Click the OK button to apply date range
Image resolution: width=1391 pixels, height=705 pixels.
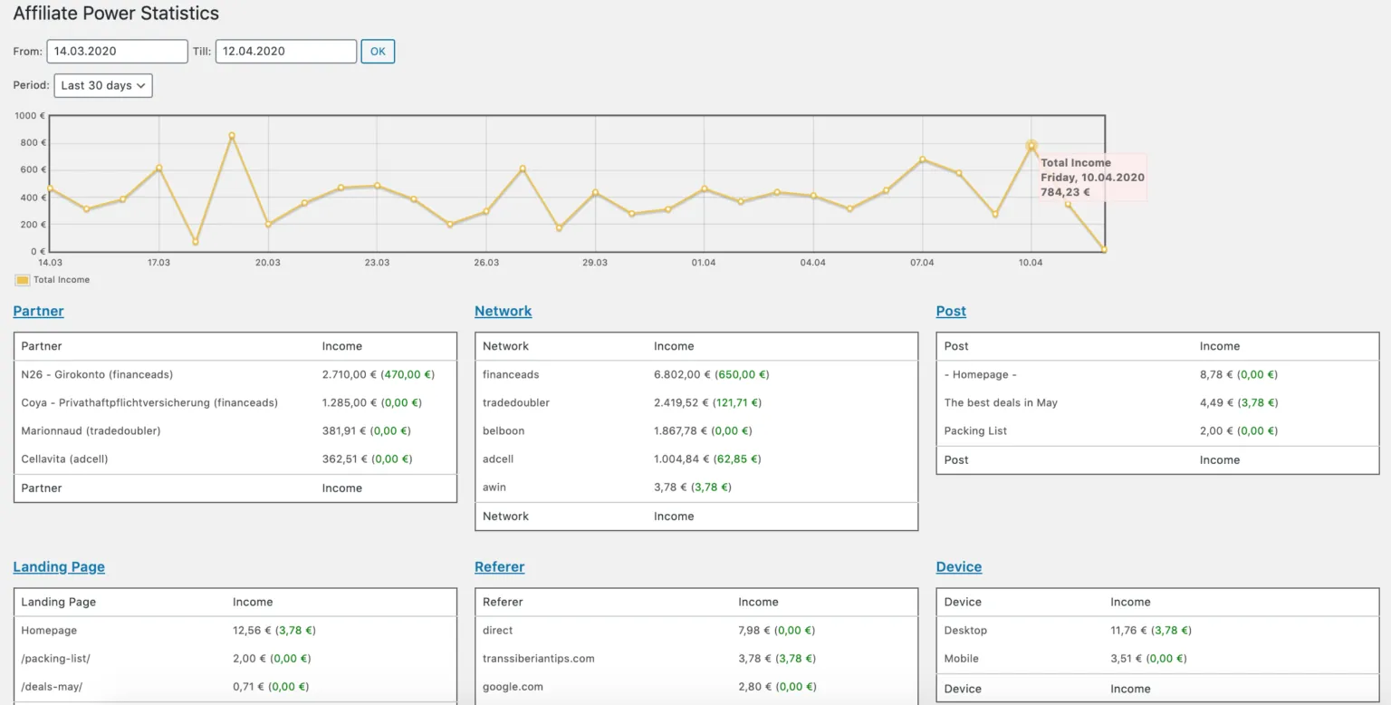378,52
